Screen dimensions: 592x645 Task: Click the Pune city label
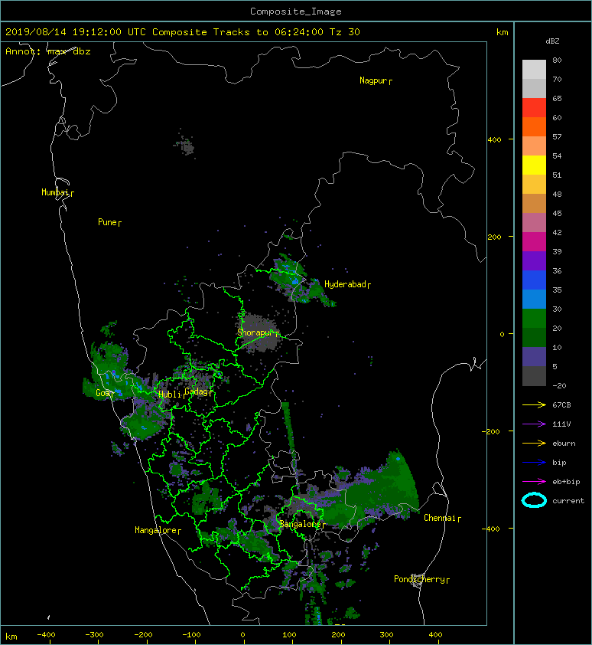click(x=109, y=223)
